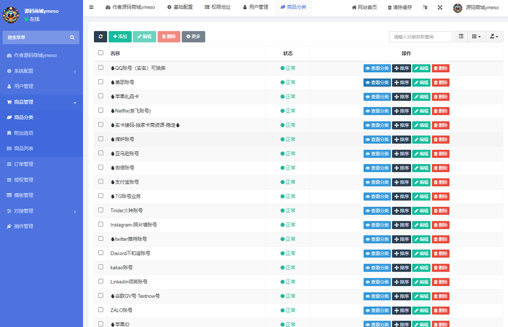Open the columns visibility dropdown

click(476, 37)
